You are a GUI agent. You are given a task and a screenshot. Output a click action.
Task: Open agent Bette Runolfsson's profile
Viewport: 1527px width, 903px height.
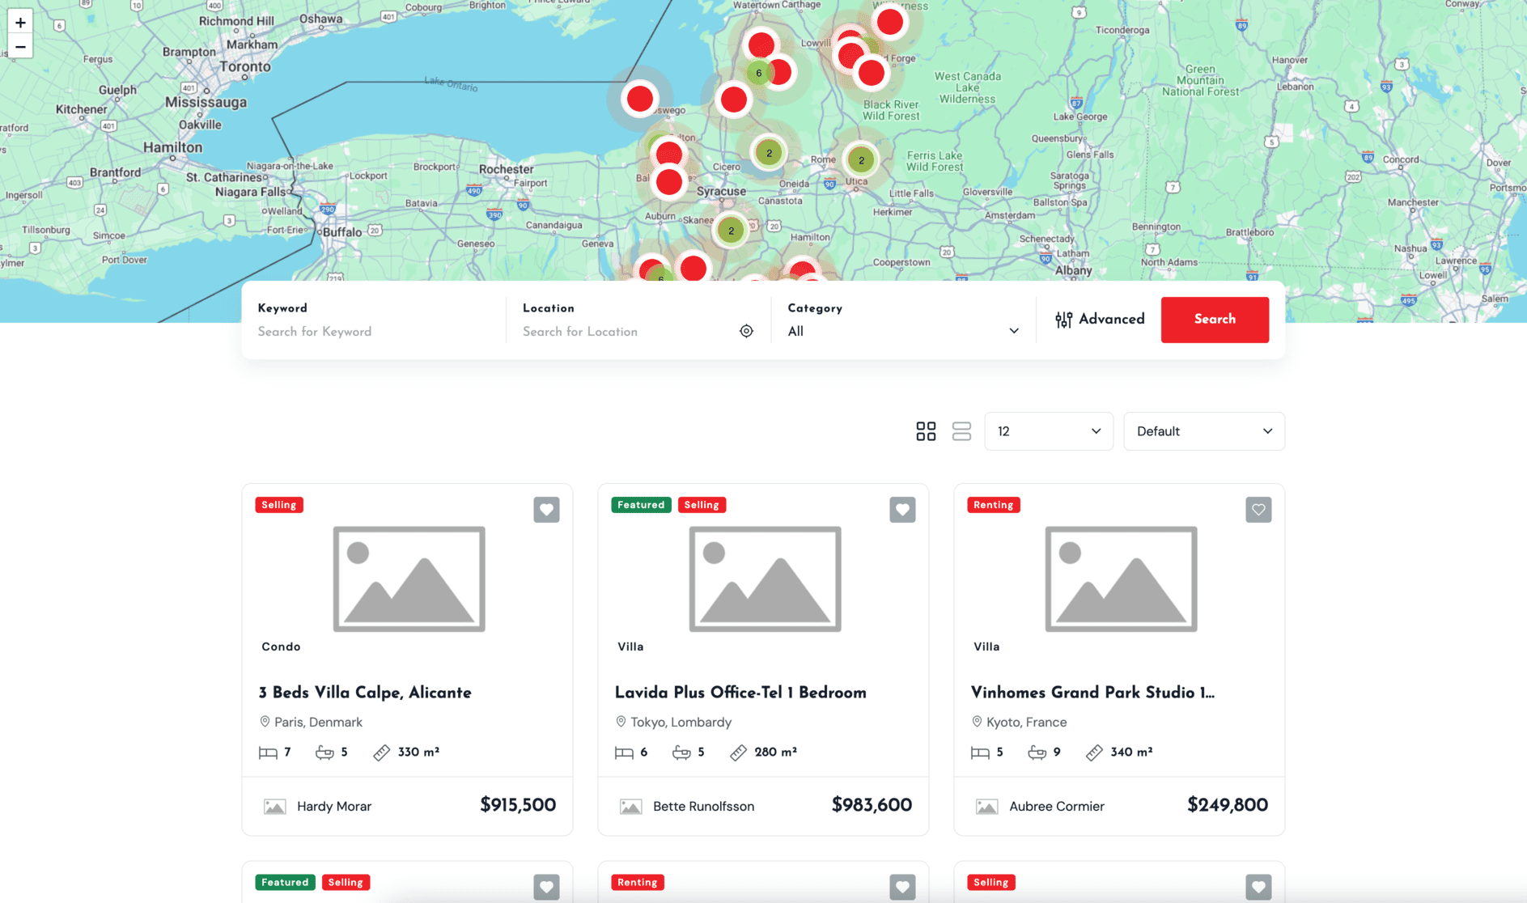703,806
